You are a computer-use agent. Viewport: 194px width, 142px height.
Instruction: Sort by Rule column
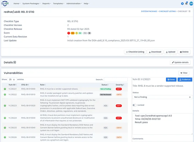[x=43, y=85]
